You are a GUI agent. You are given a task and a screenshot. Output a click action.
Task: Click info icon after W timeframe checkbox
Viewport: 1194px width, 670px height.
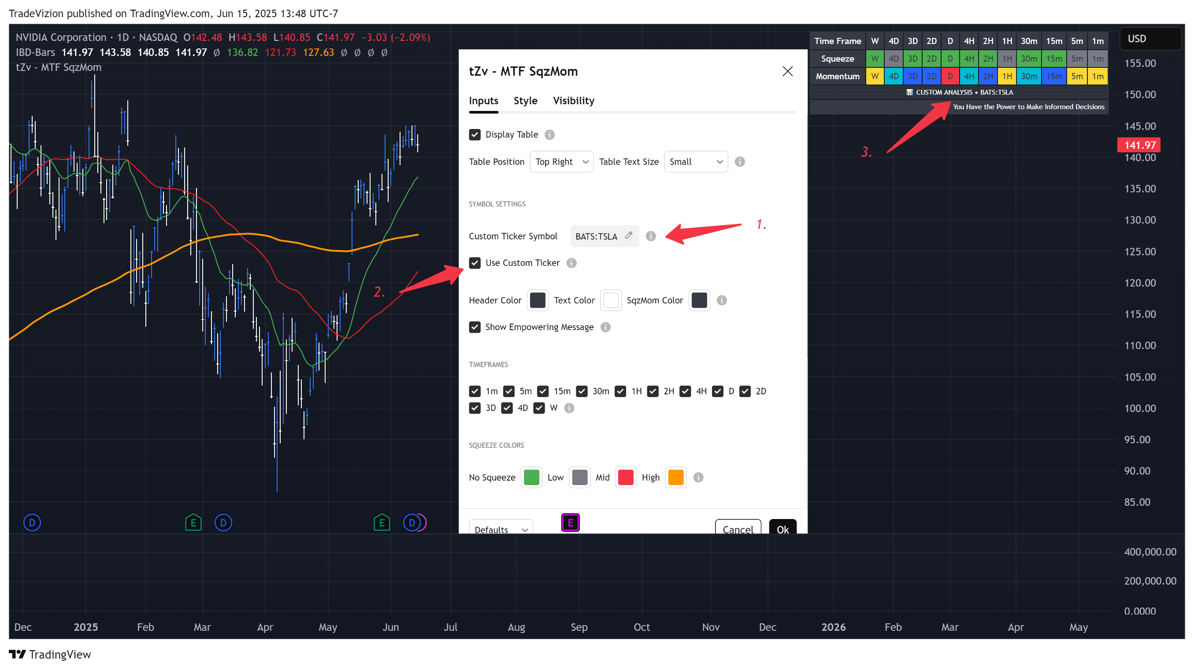pos(569,408)
